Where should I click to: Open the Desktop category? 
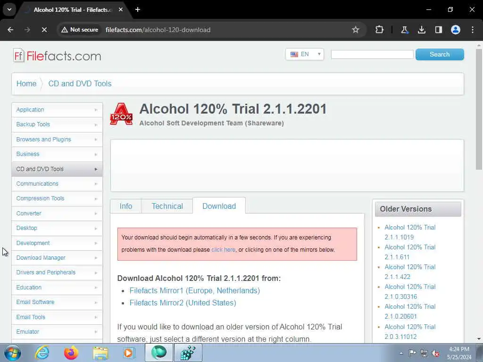(x=57, y=228)
